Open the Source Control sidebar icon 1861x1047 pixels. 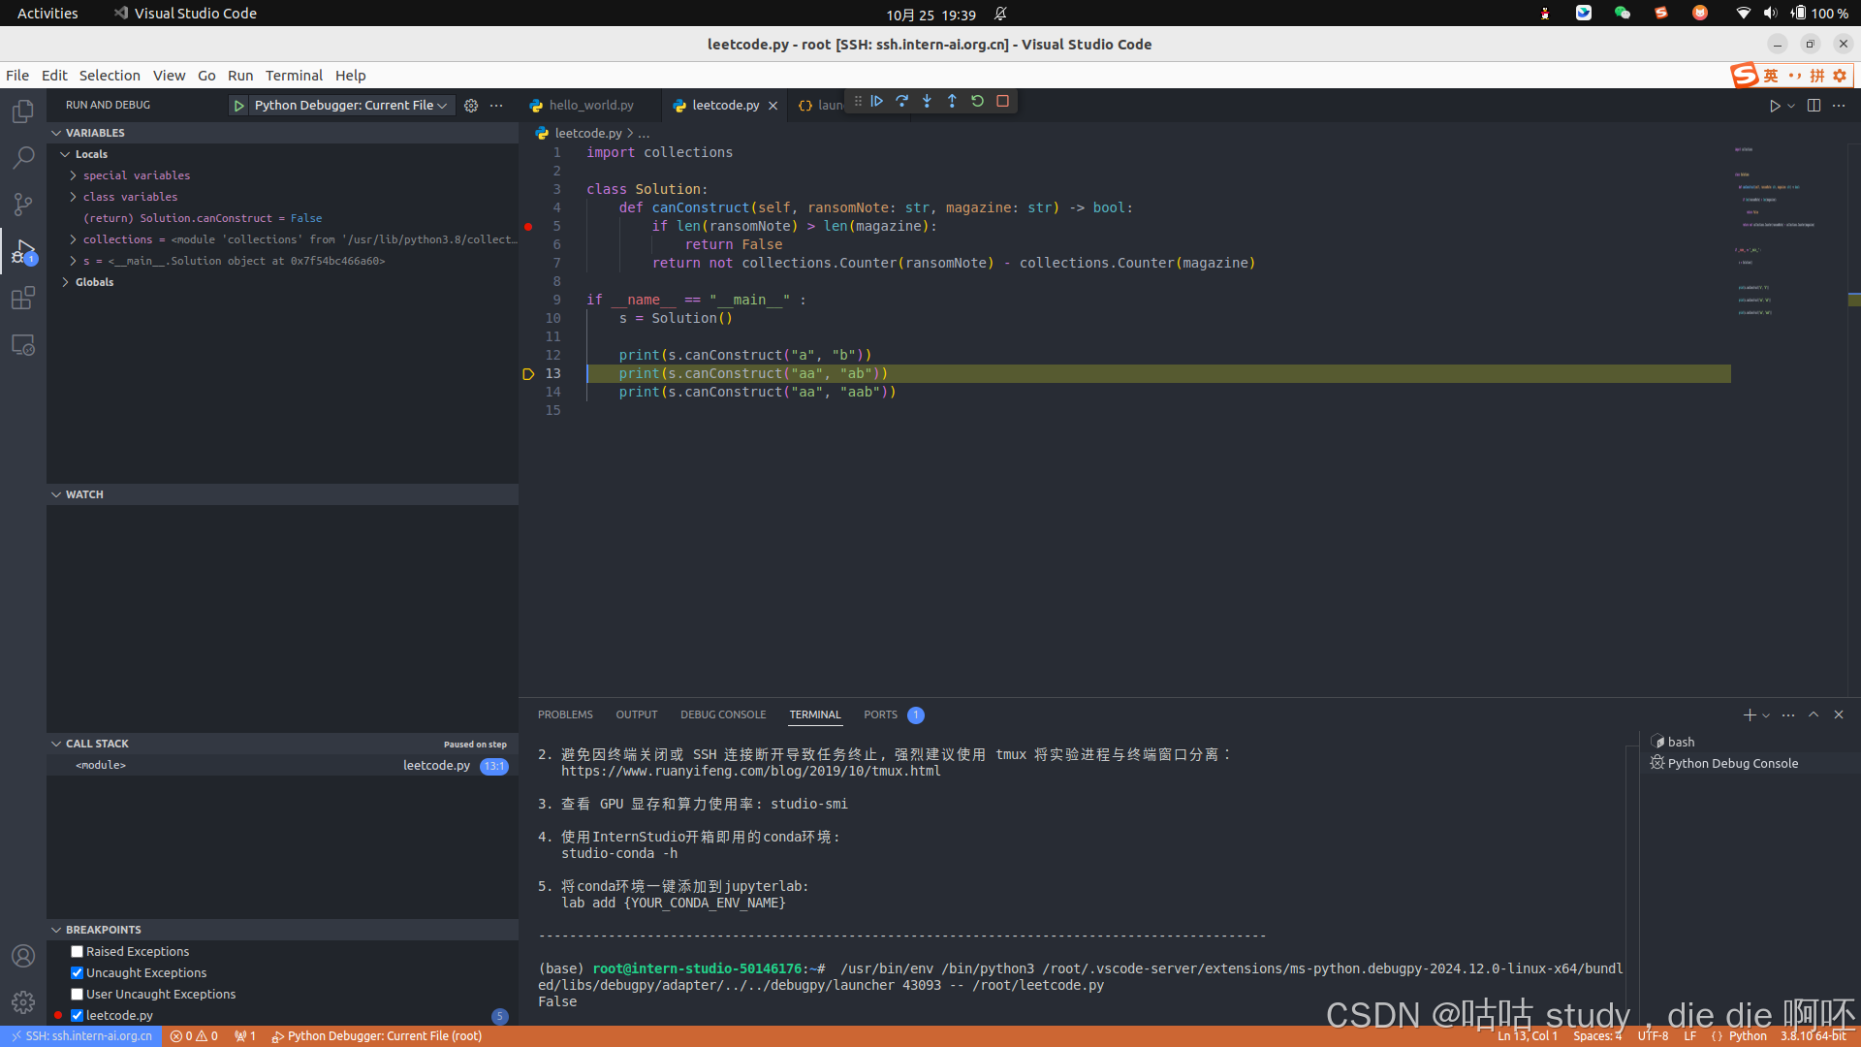pos(23,204)
